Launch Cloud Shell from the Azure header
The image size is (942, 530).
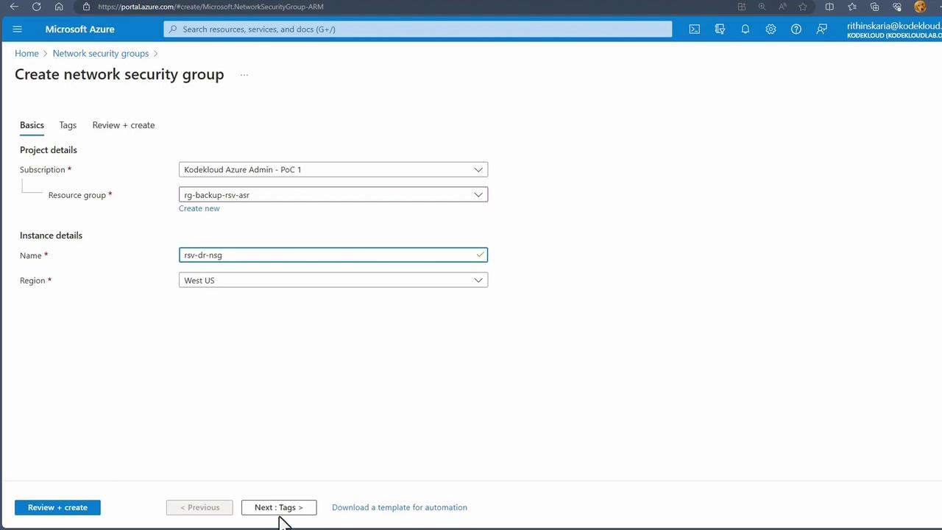coord(694,29)
